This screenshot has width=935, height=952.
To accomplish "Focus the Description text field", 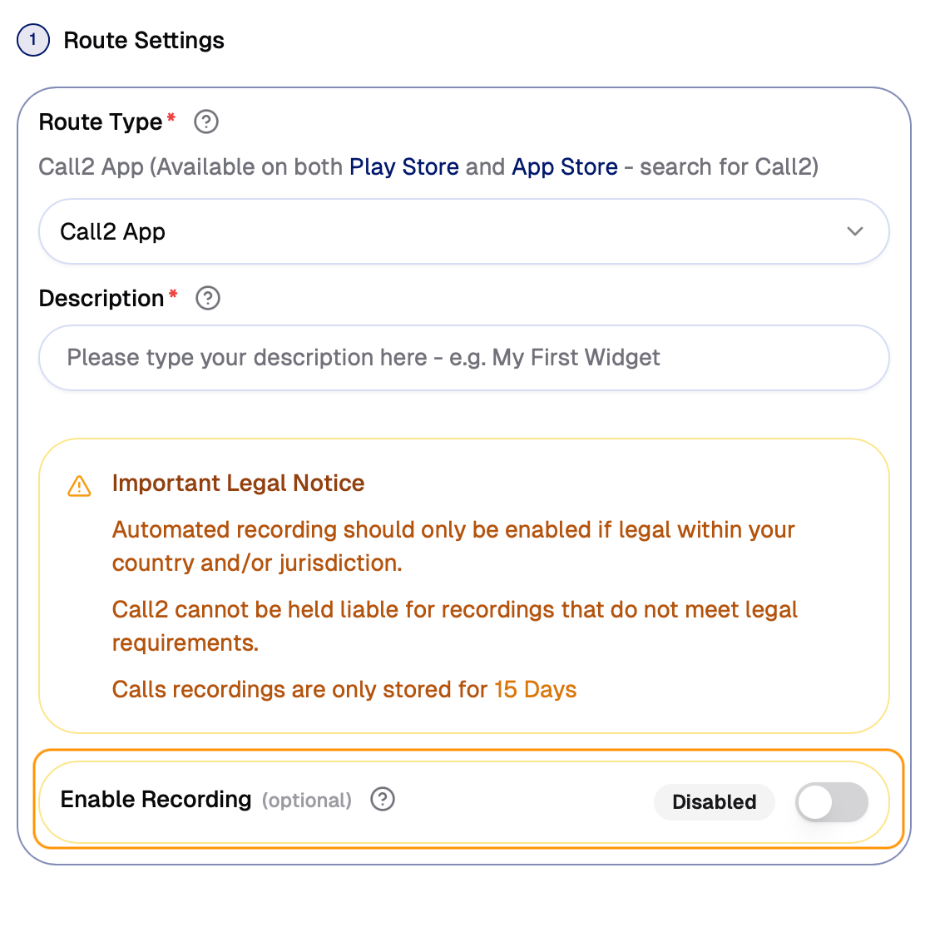I will click(463, 358).
